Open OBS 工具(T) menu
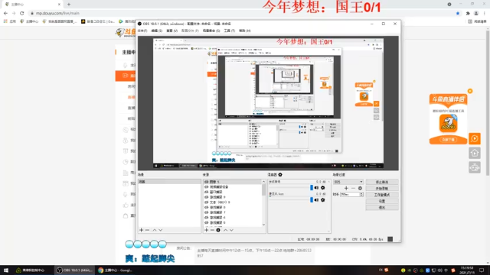 pyautogui.click(x=230, y=31)
